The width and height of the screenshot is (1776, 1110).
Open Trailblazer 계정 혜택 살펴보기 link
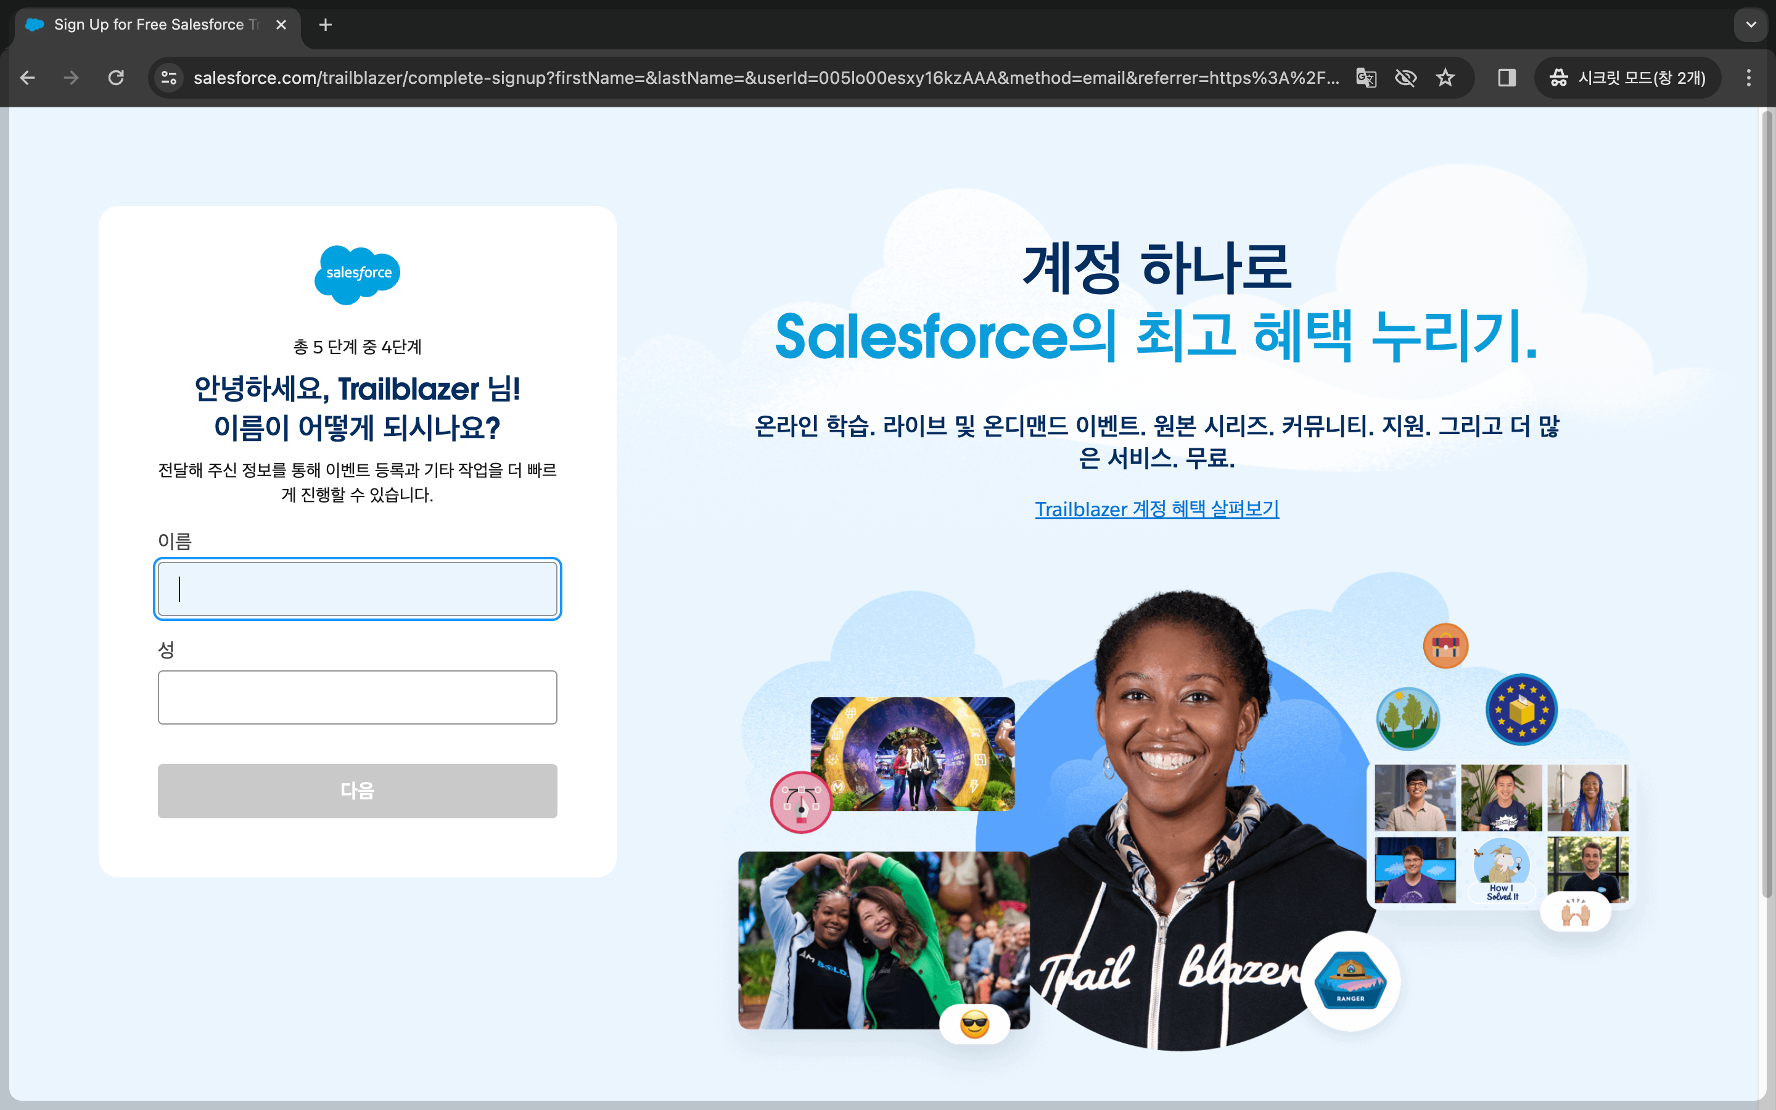(x=1157, y=509)
